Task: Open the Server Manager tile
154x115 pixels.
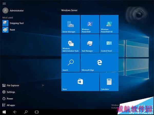Action: point(71,24)
